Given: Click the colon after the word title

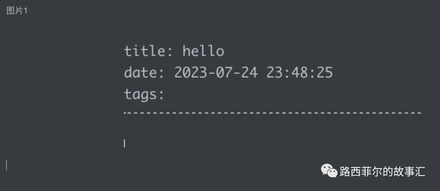Looking at the screenshot, I should click(x=169, y=52).
